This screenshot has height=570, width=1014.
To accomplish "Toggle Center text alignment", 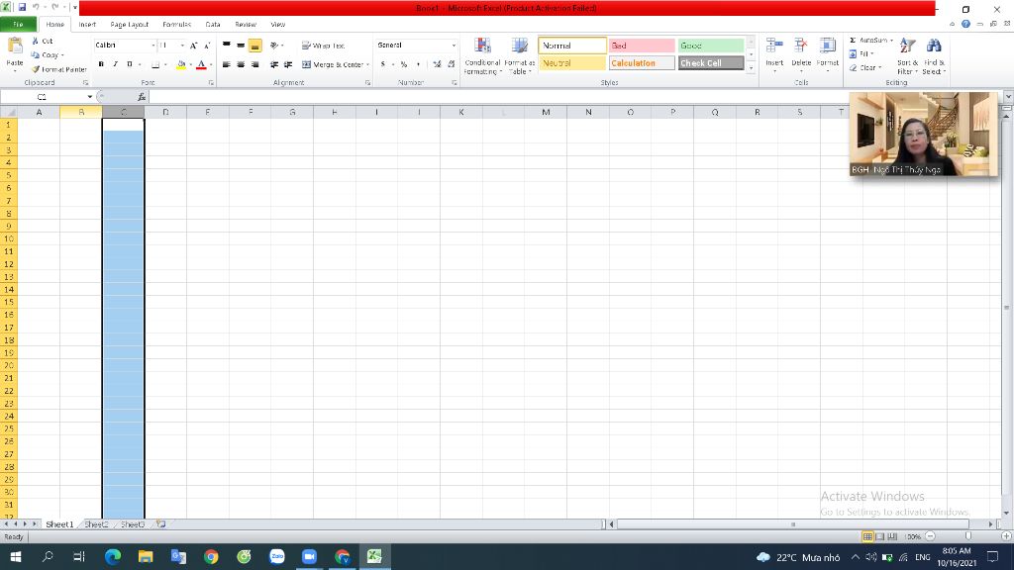I will point(241,64).
